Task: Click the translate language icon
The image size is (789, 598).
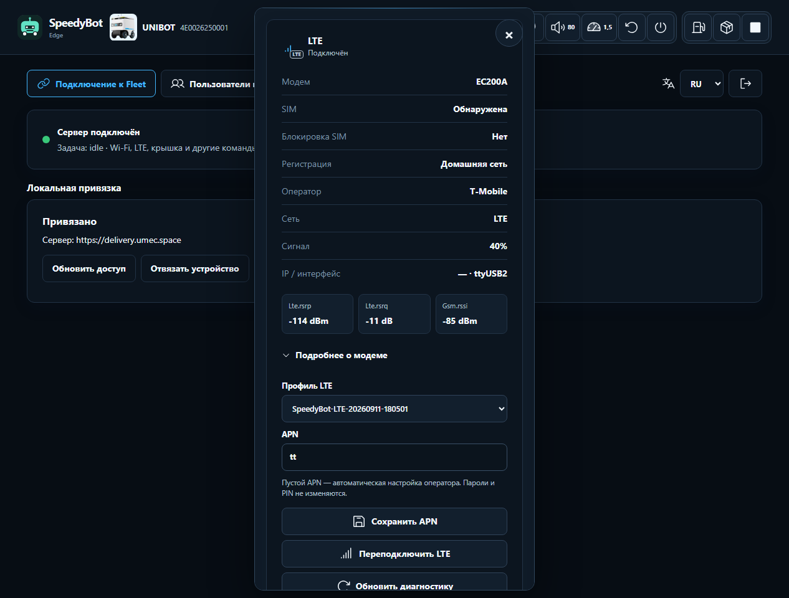Action: tap(668, 83)
